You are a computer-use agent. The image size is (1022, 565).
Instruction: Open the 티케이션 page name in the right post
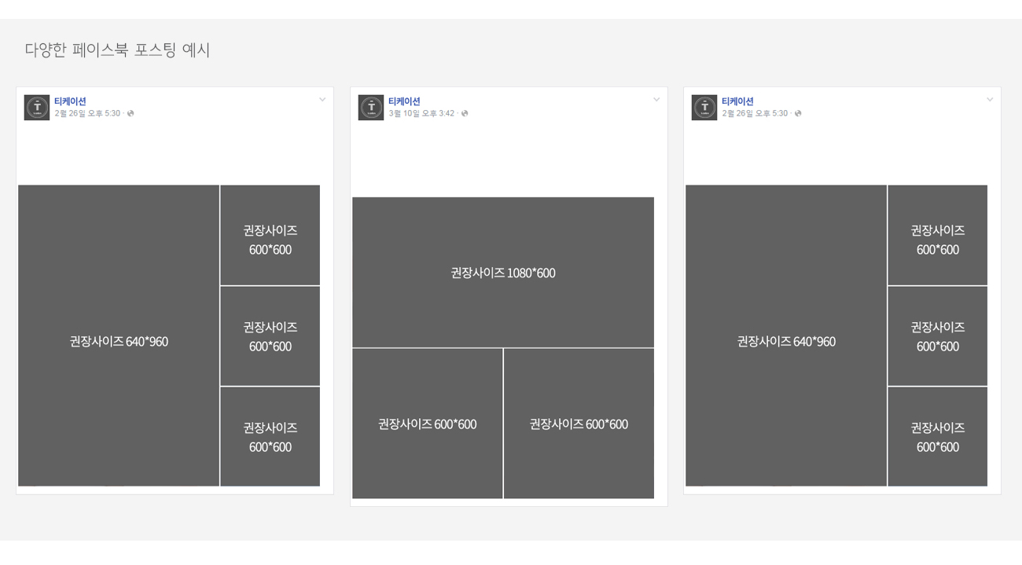click(x=737, y=101)
